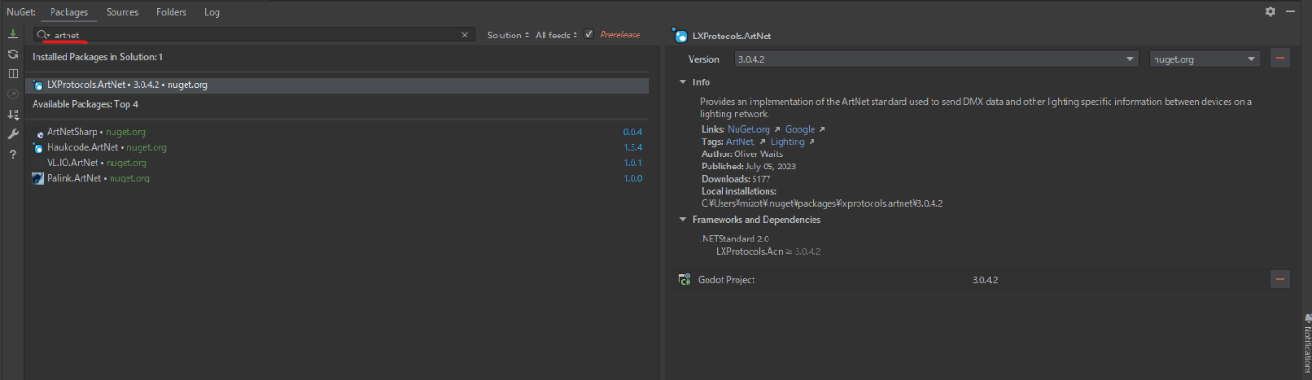Viewport: 1312px width, 380px height.
Task: Open the Google search link
Action: (799, 129)
